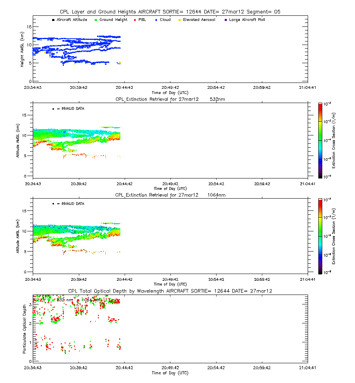Click the 532nm extinction retrieval plot title

pos(170,99)
